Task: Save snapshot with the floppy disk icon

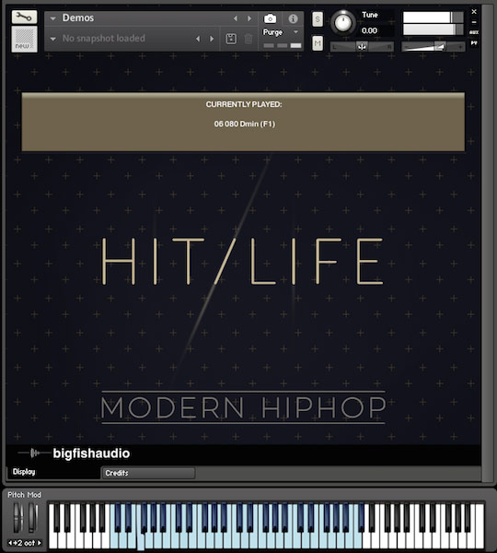Action: coord(231,39)
